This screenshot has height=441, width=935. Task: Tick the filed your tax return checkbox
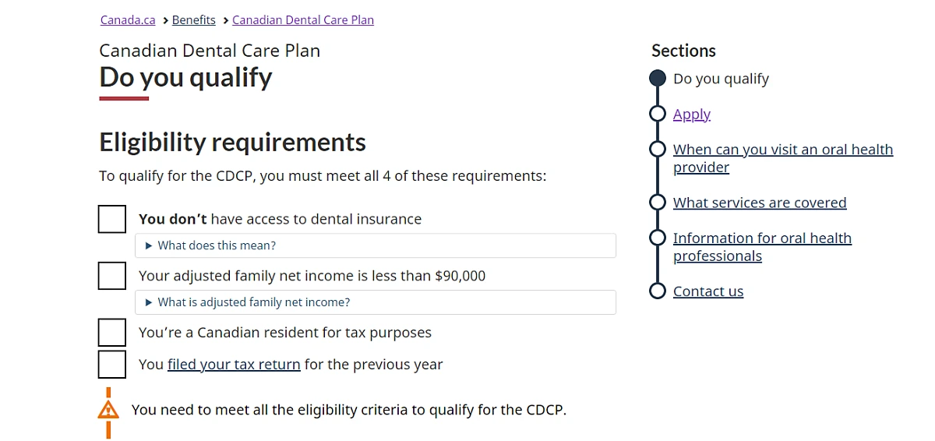click(112, 364)
